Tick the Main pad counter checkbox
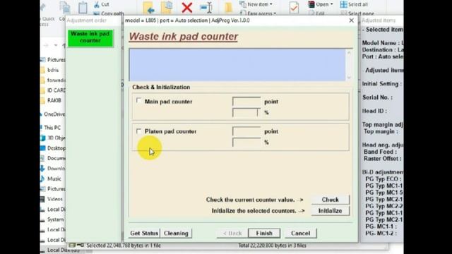This screenshot has width=452, height=254. pyautogui.click(x=138, y=101)
